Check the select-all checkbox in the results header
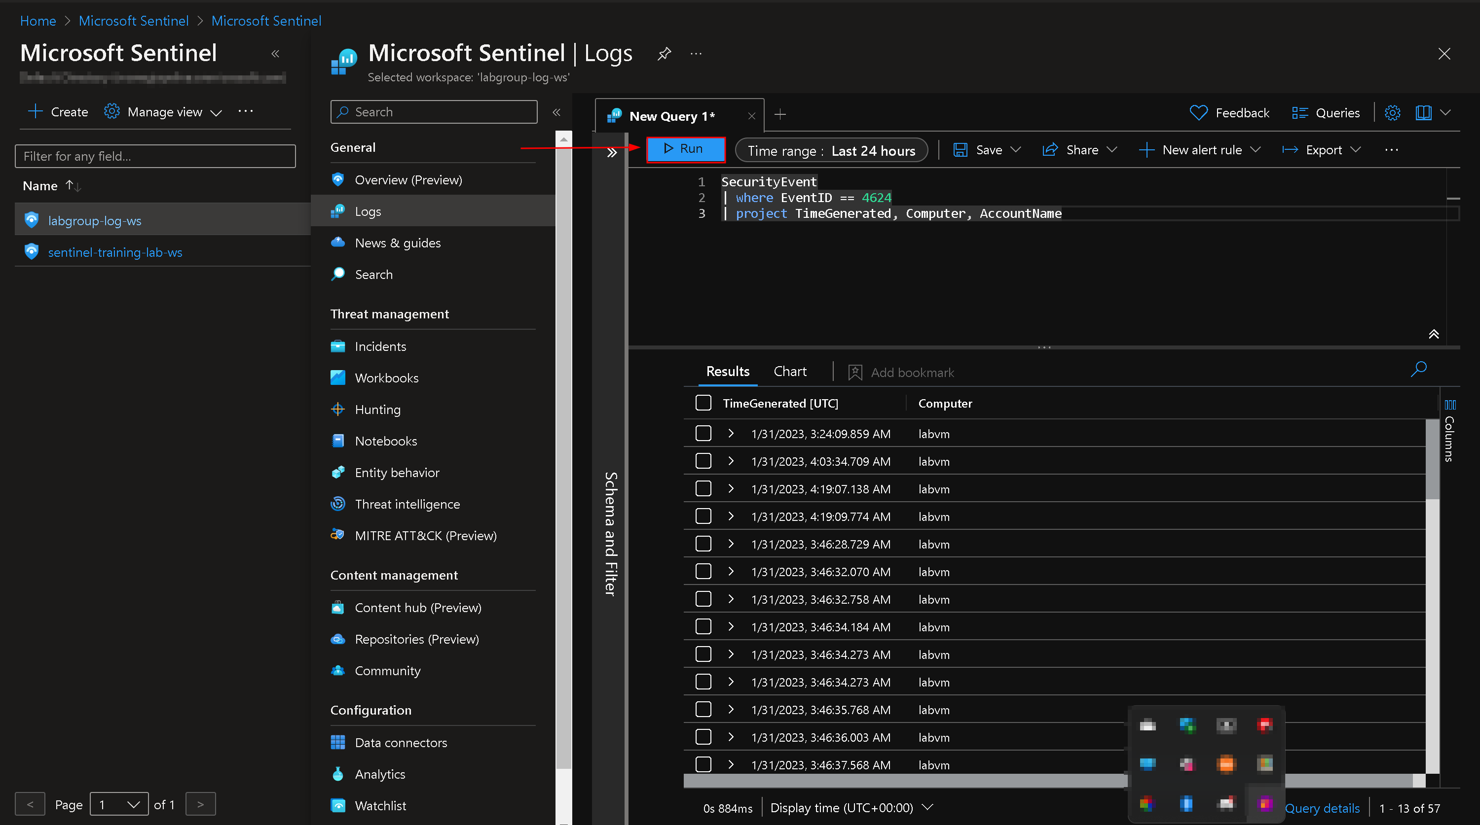The width and height of the screenshot is (1480, 825). (703, 403)
